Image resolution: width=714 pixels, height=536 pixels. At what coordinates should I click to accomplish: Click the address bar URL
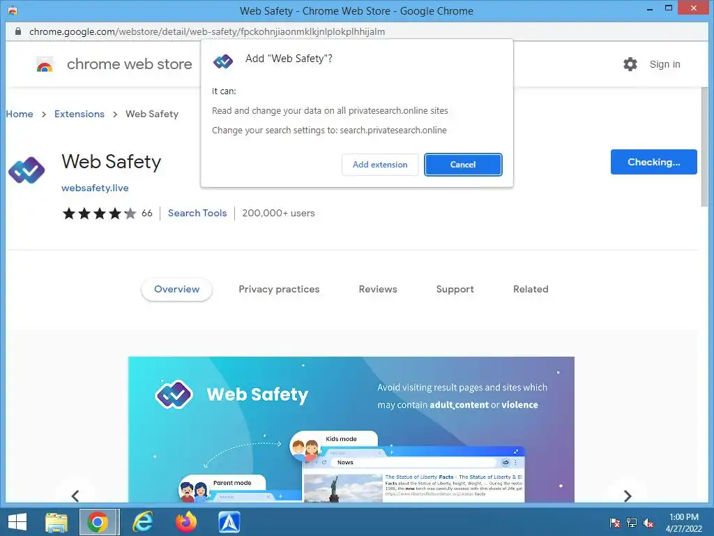tap(207, 31)
